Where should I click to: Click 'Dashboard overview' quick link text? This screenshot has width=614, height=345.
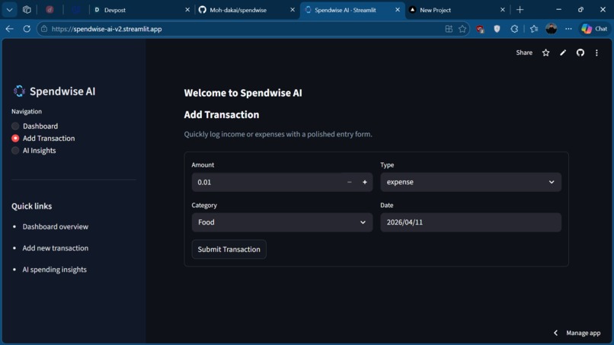tap(55, 226)
